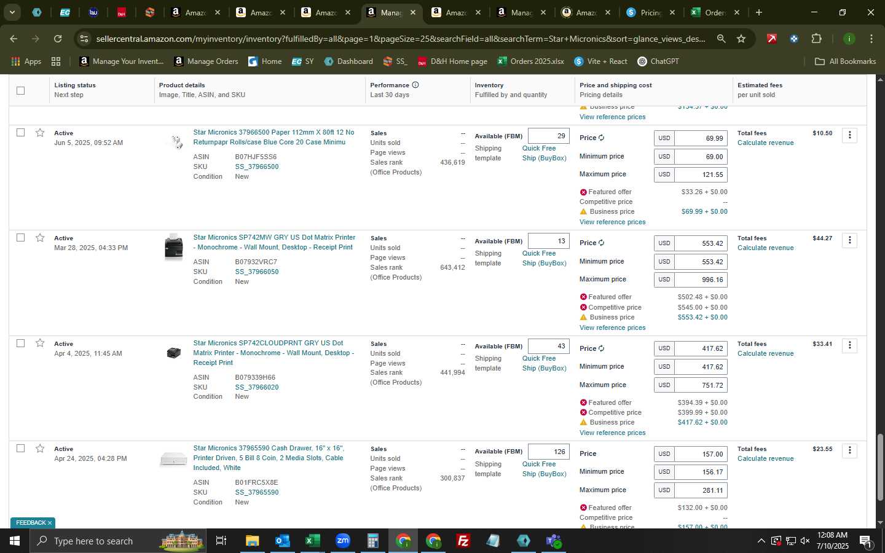
Task: Switch to the Orders Excel tab
Action: pos(715,12)
